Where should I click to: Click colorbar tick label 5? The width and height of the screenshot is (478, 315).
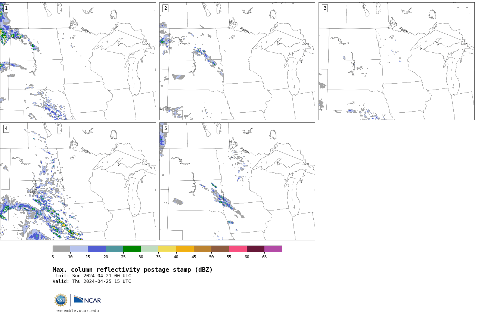(53, 257)
